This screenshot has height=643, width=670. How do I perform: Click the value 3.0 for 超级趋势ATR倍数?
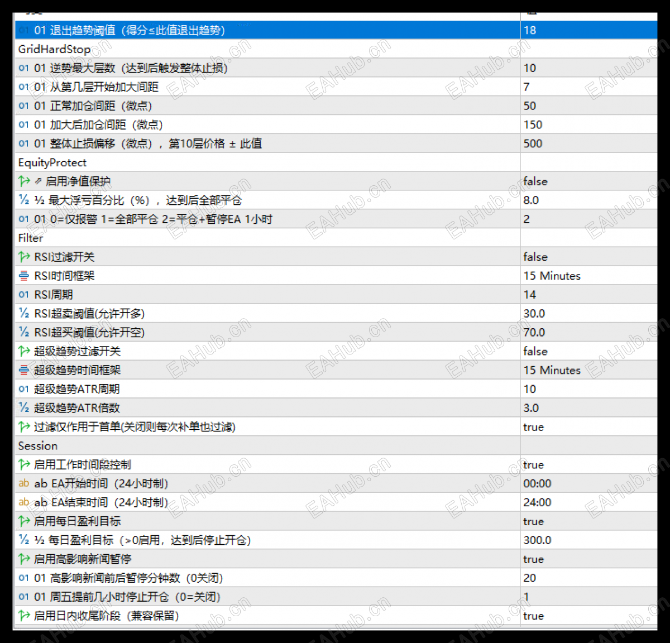point(531,408)
